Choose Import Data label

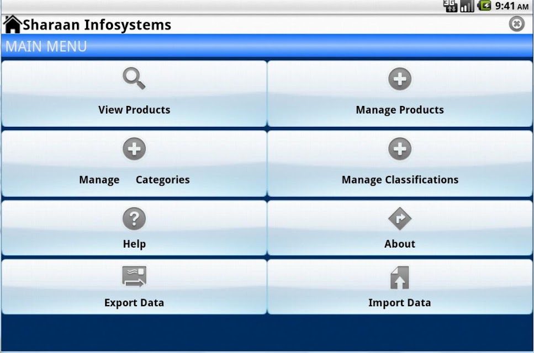coord(400,303)
